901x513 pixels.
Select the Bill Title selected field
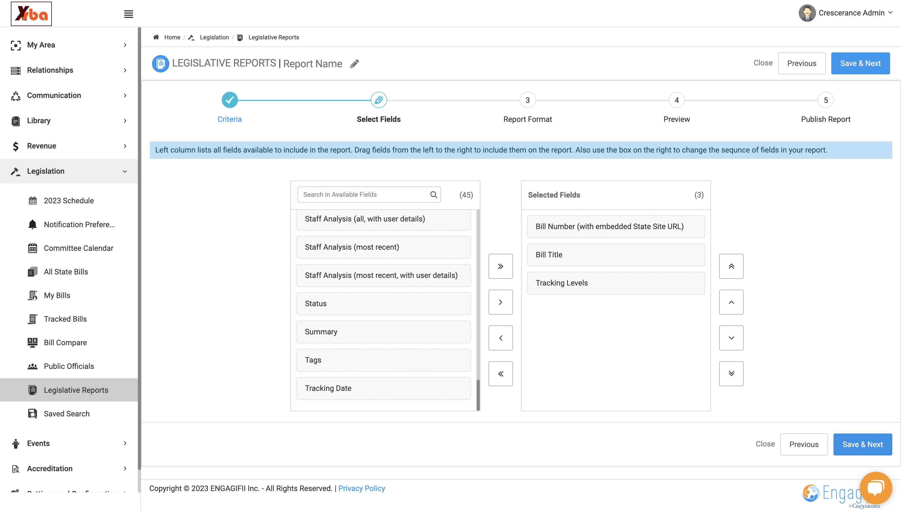point(616,255)
